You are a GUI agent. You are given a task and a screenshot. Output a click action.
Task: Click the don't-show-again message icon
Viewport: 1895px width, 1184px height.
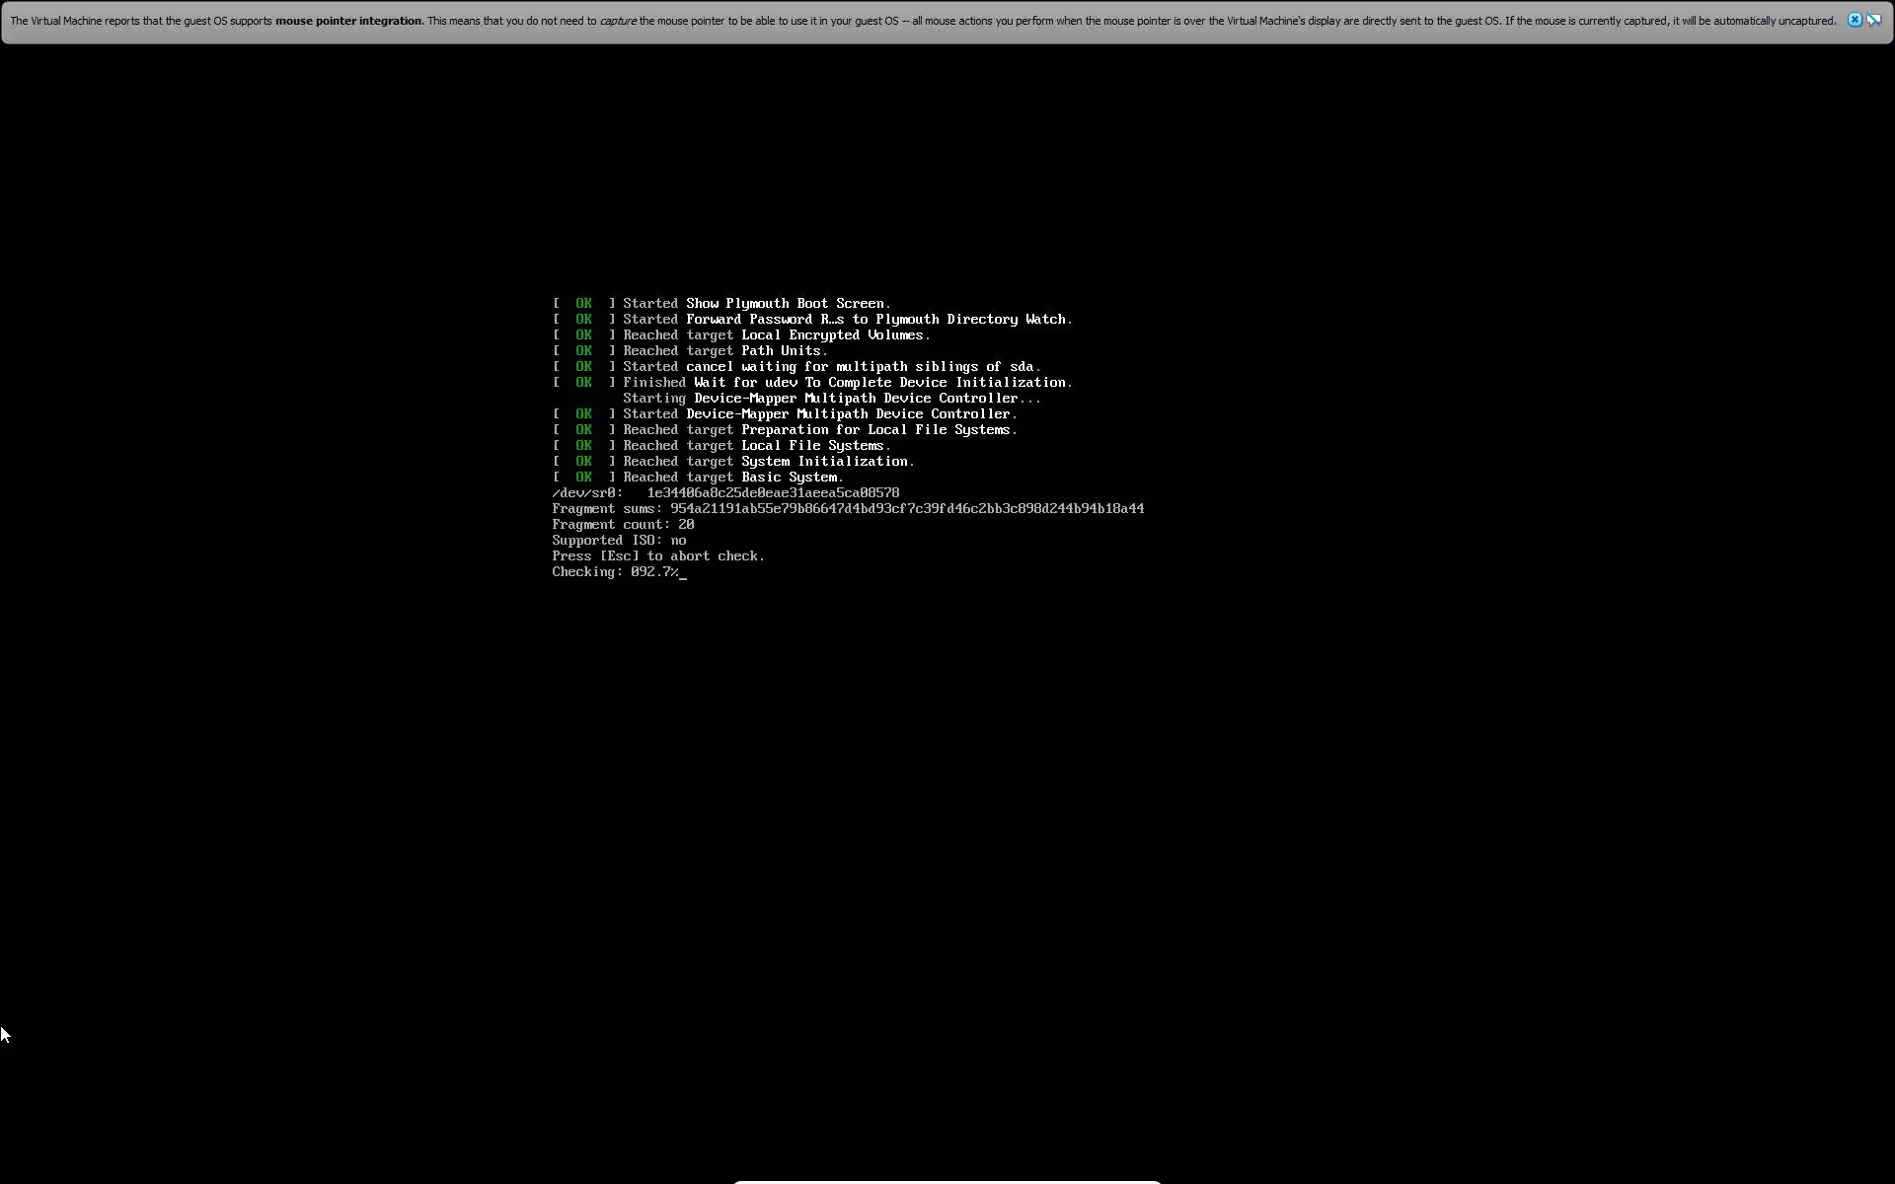point(1873,20)
